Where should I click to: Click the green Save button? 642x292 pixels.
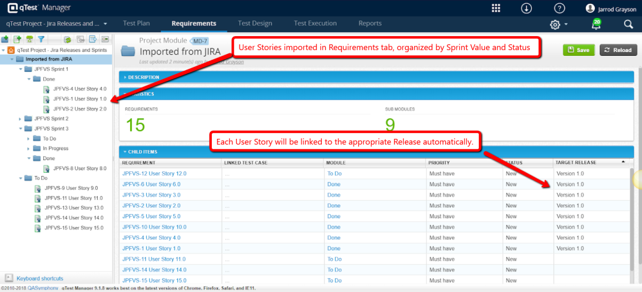[578, 50]
